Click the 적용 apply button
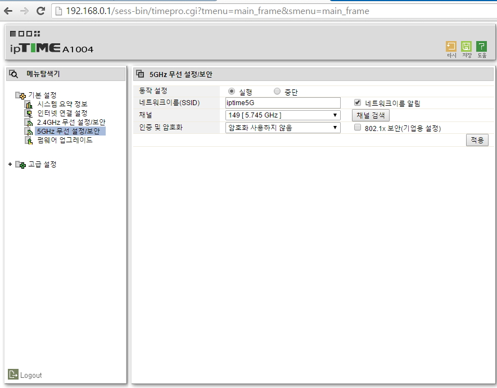 pyautogui.click(x=477, y=140)
